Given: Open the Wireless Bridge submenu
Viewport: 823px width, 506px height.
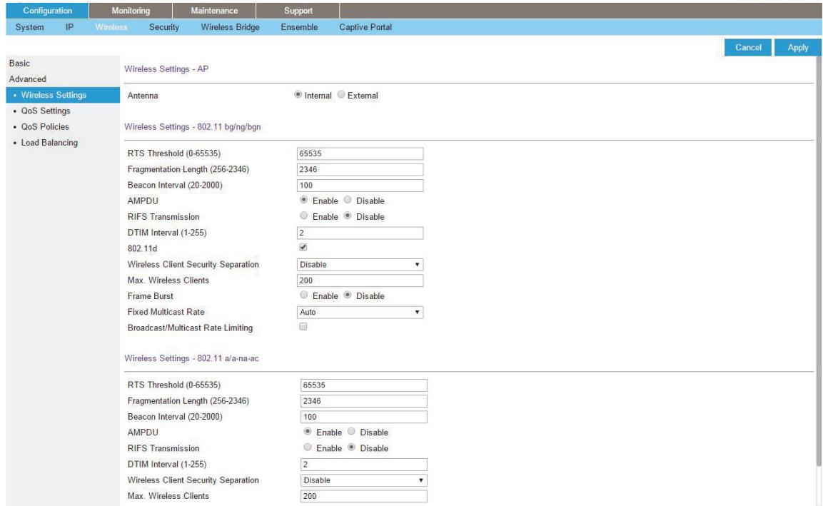Looking at the screenshot, I should click(x=230, y=27).
